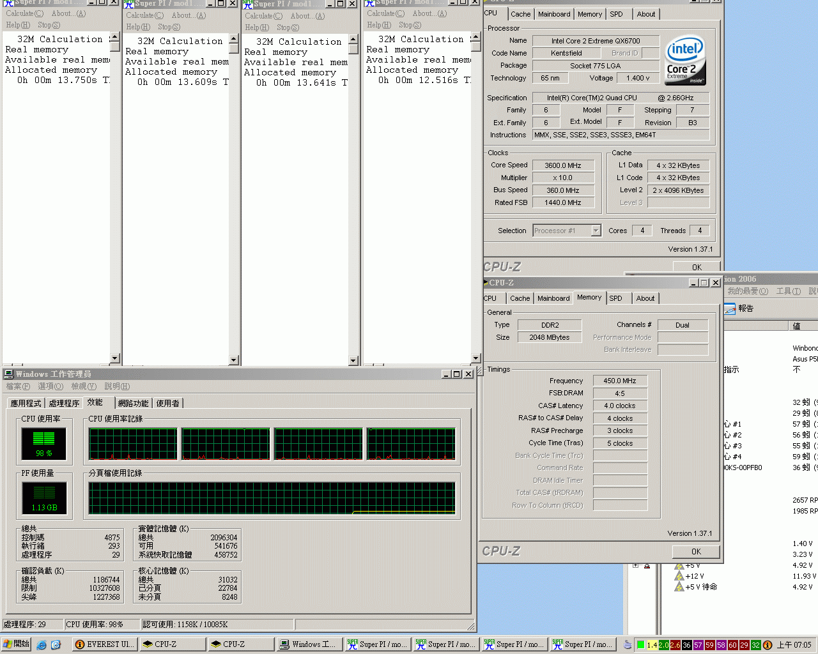The width and height of the screenshot is (818, 654).
Task: Click the CPU 使用率 gauge in Task Manager
Action: pos(44,445)
